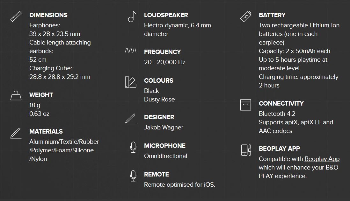Image resolution: width=350 pixels, height=201 pixels.
Task: Click the Bluetooth 4.2 text
Action: tap(277, 114)
